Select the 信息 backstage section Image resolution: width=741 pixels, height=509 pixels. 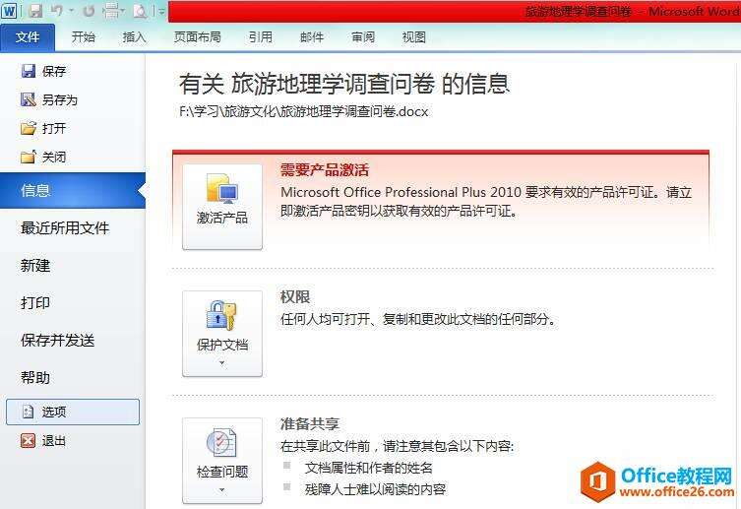pyautogui.click(x=73, y=190)
